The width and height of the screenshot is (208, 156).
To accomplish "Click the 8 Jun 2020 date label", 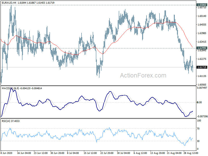I will [x=6, y=153].
